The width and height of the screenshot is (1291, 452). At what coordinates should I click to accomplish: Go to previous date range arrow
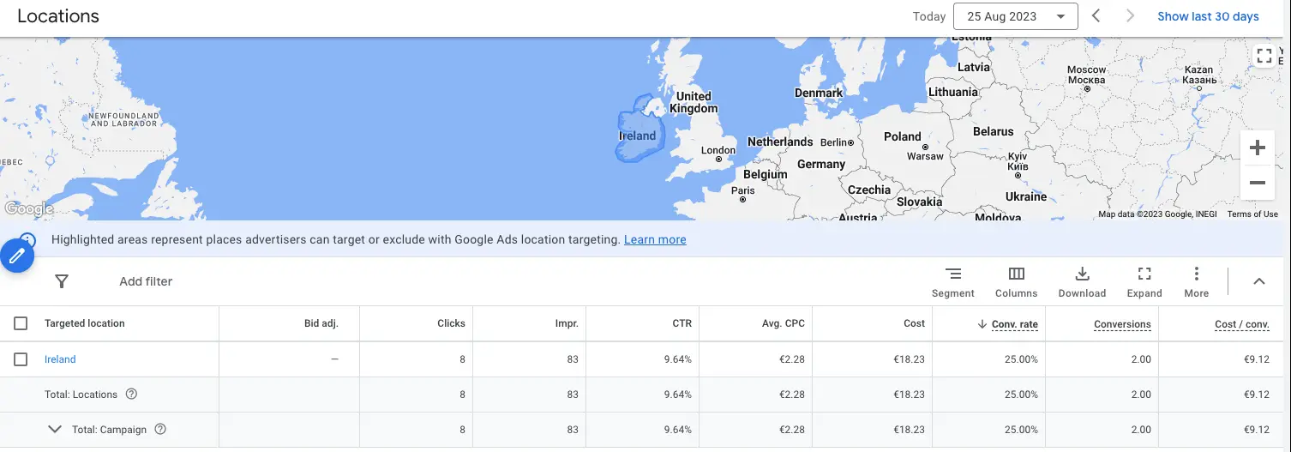point(1096,16)
